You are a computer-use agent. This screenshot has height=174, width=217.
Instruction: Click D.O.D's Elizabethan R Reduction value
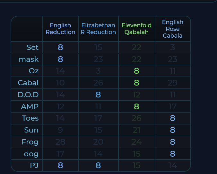pos(98,95)
